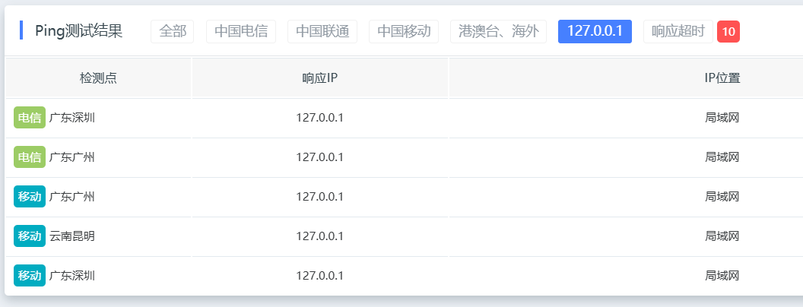Filter results by 中国联通

coord(322,32)
